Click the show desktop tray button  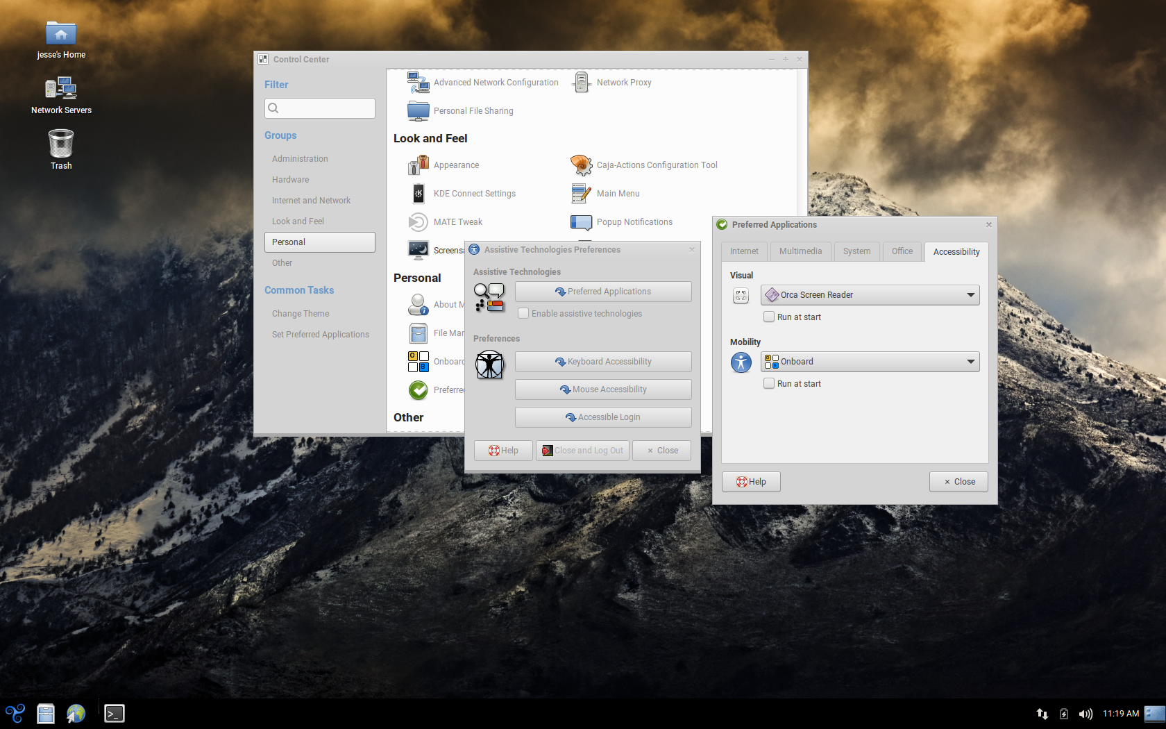pyautogui.click(x=1154, y=714)
